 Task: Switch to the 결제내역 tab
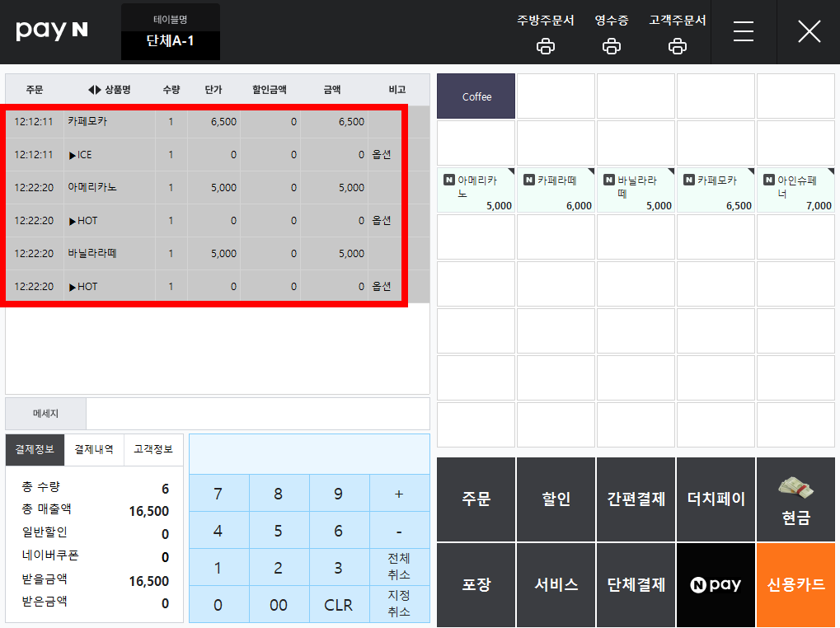[94, 449]
